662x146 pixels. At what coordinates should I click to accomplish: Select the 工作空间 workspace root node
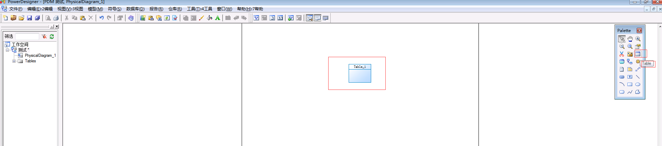20,44
